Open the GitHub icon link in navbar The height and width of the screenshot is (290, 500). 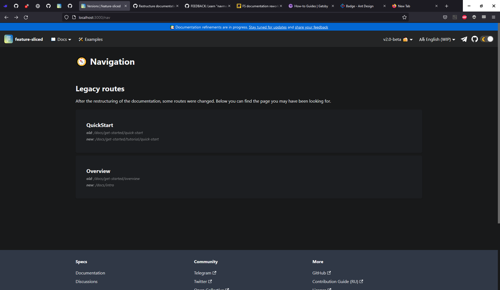(x=475, y=39)
